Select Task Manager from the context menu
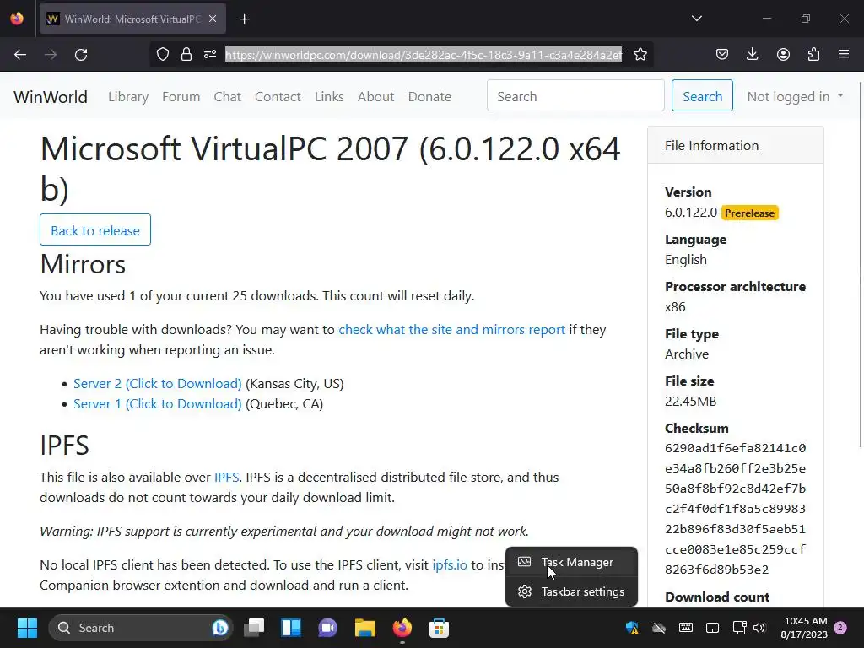 click(x=571, y=562)
